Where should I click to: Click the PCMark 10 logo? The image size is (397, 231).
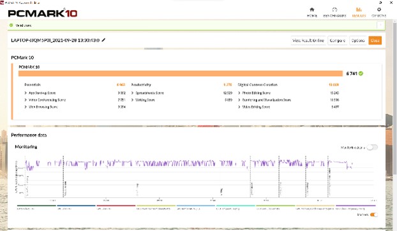(x=43, y=13)
